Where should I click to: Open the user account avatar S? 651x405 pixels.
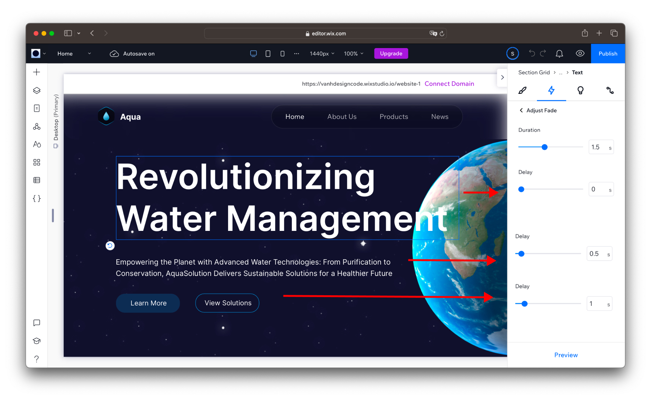click(512, 53)
